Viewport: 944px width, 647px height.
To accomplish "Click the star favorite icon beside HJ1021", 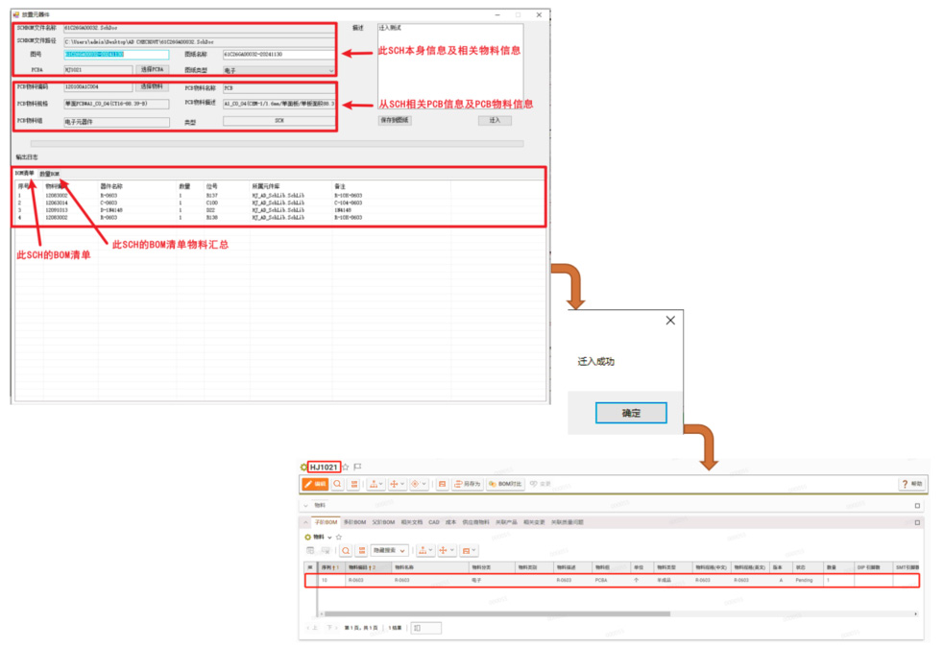I will point(346,466).
